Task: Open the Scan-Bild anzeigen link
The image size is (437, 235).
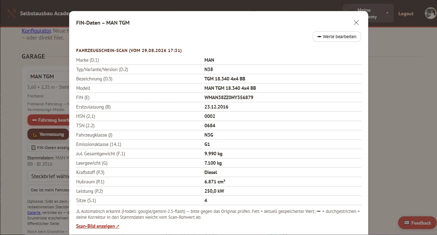Action: (x=98, y=226)
